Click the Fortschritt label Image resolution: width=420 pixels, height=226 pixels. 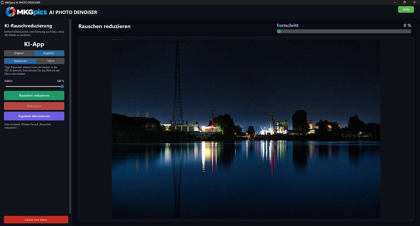[288, 26]
